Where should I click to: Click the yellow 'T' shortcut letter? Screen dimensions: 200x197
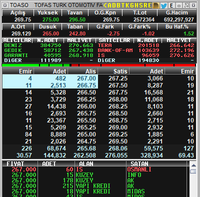coord(123,5)
